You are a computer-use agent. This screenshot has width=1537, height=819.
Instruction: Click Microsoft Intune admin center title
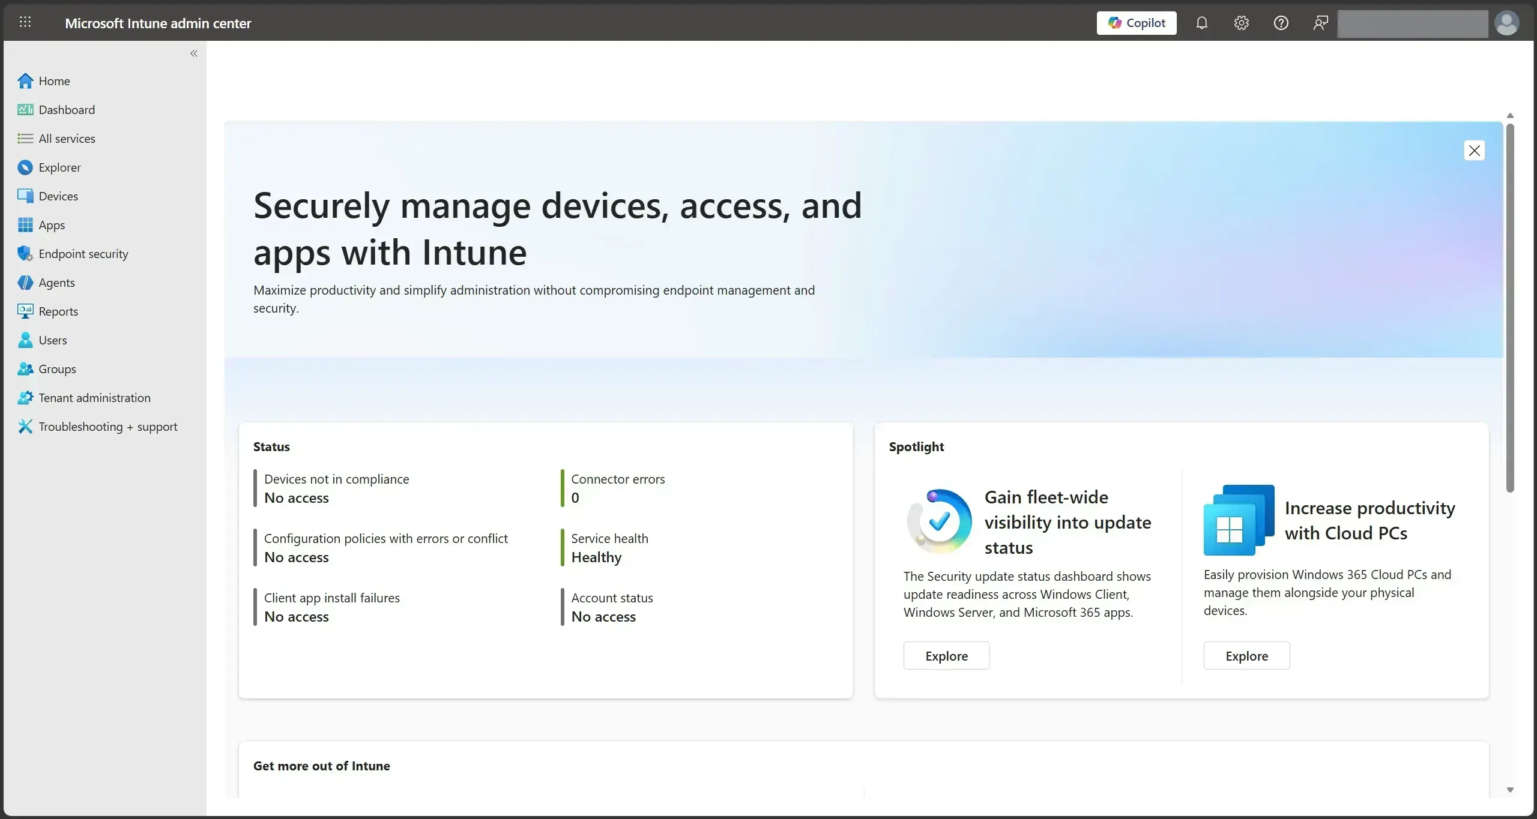(158, 23)
